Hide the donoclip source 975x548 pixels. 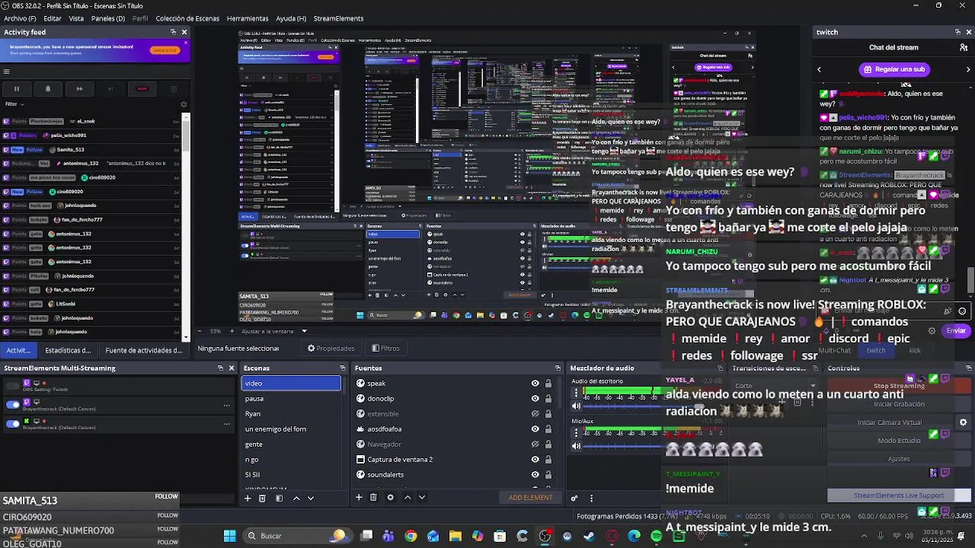(x=535, y=399)
